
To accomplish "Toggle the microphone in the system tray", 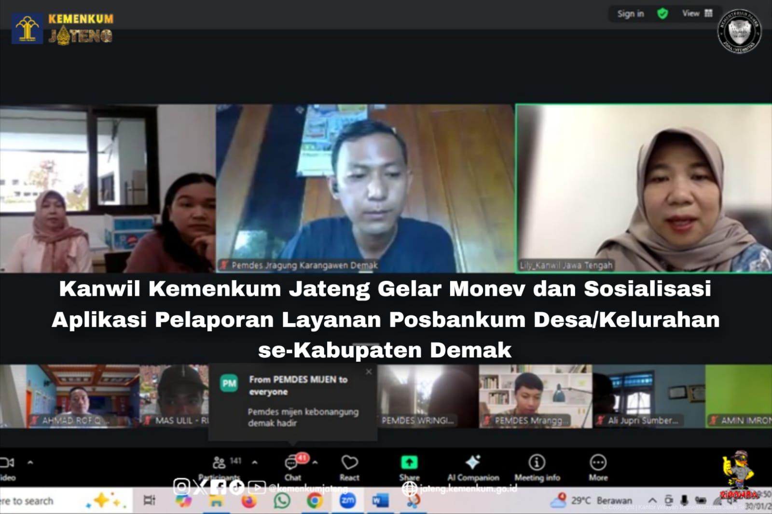I will point(684,500).
